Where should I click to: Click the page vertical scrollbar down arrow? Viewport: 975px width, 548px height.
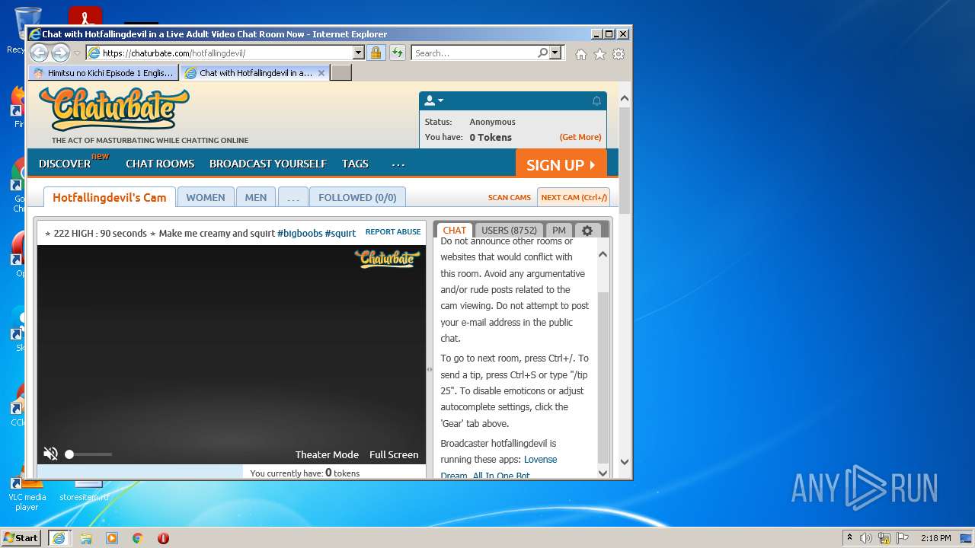coord(625,461)
